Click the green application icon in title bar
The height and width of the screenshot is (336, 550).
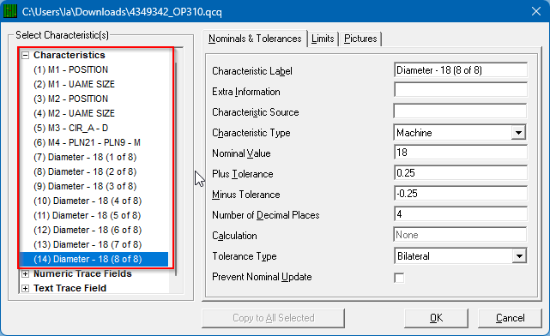point(9,11)
